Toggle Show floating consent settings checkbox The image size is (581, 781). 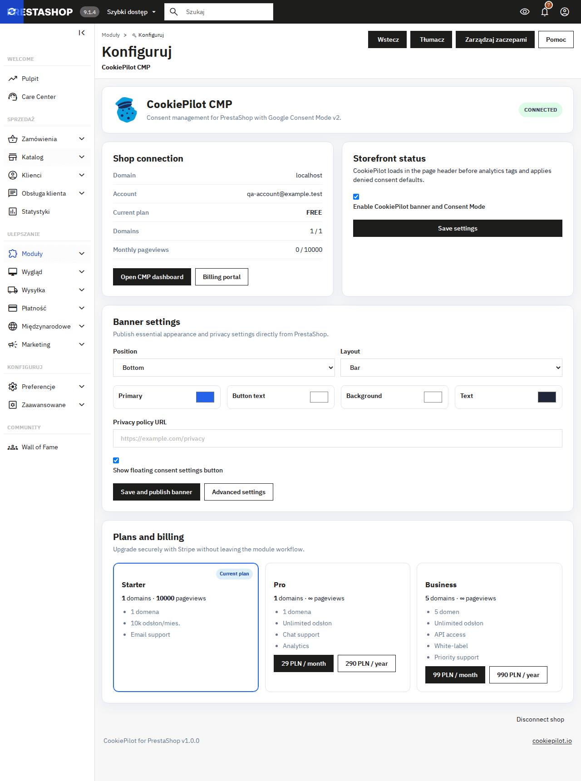click(x=116, y=460)
